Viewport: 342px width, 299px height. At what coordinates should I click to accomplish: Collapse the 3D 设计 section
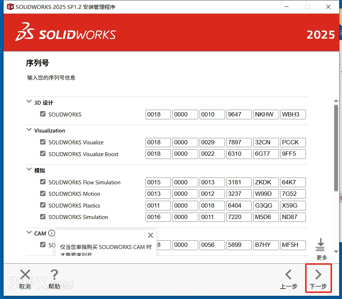[x=29, y=101]
